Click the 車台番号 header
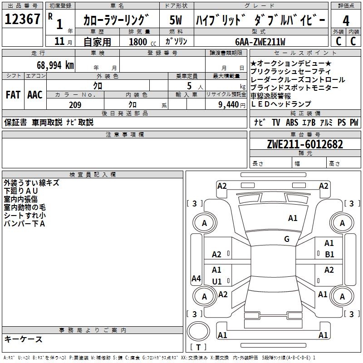 click(305, 134)
